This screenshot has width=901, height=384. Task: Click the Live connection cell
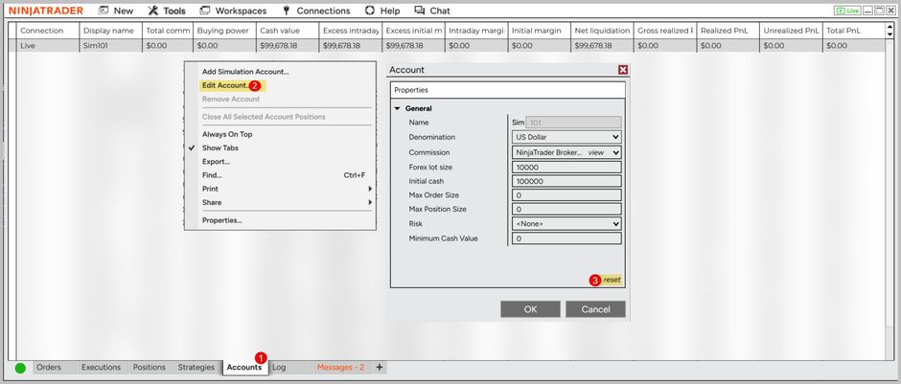[48, 45]
